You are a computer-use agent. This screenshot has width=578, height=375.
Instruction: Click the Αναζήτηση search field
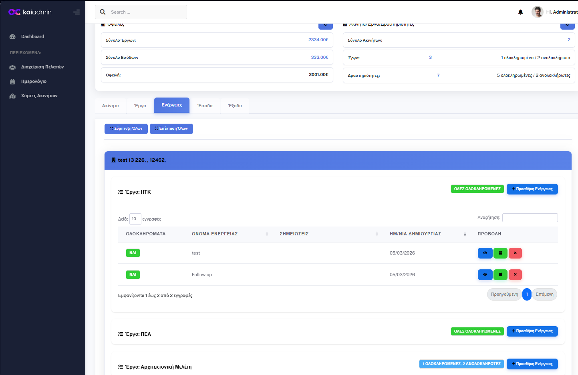[530, 218]
